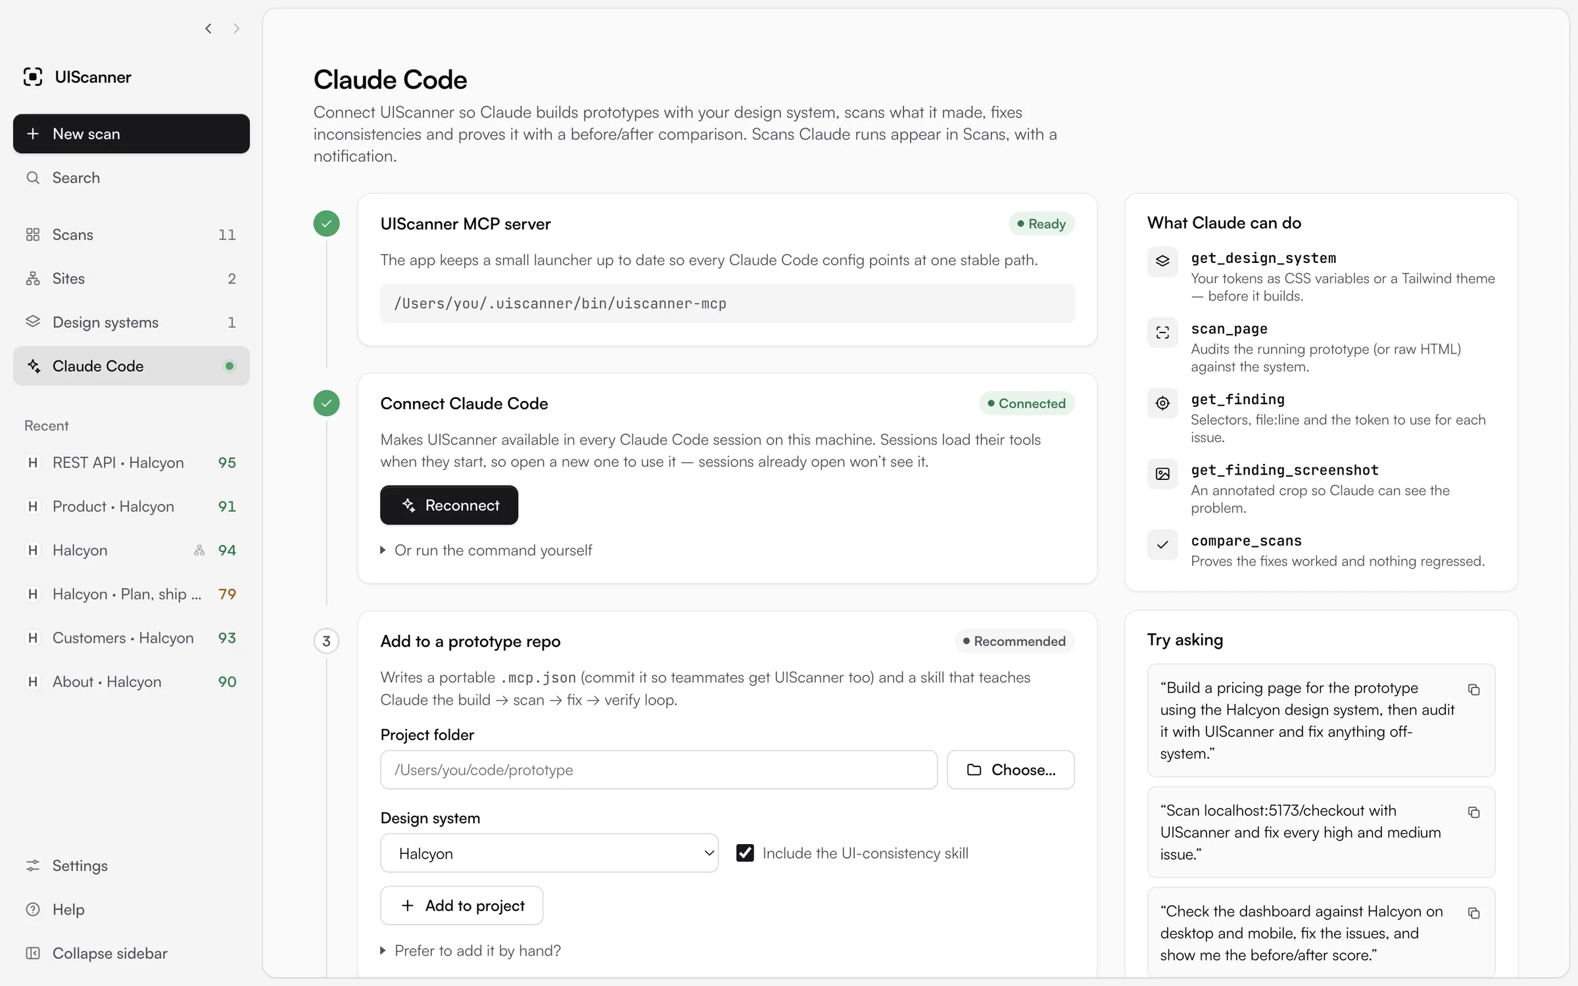
Task: Click the Search field in sidebar
Action: click(x=131, y=178)
